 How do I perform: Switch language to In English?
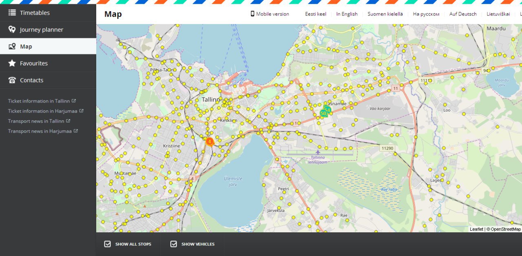pyautogui.click(x=347, y=14)
